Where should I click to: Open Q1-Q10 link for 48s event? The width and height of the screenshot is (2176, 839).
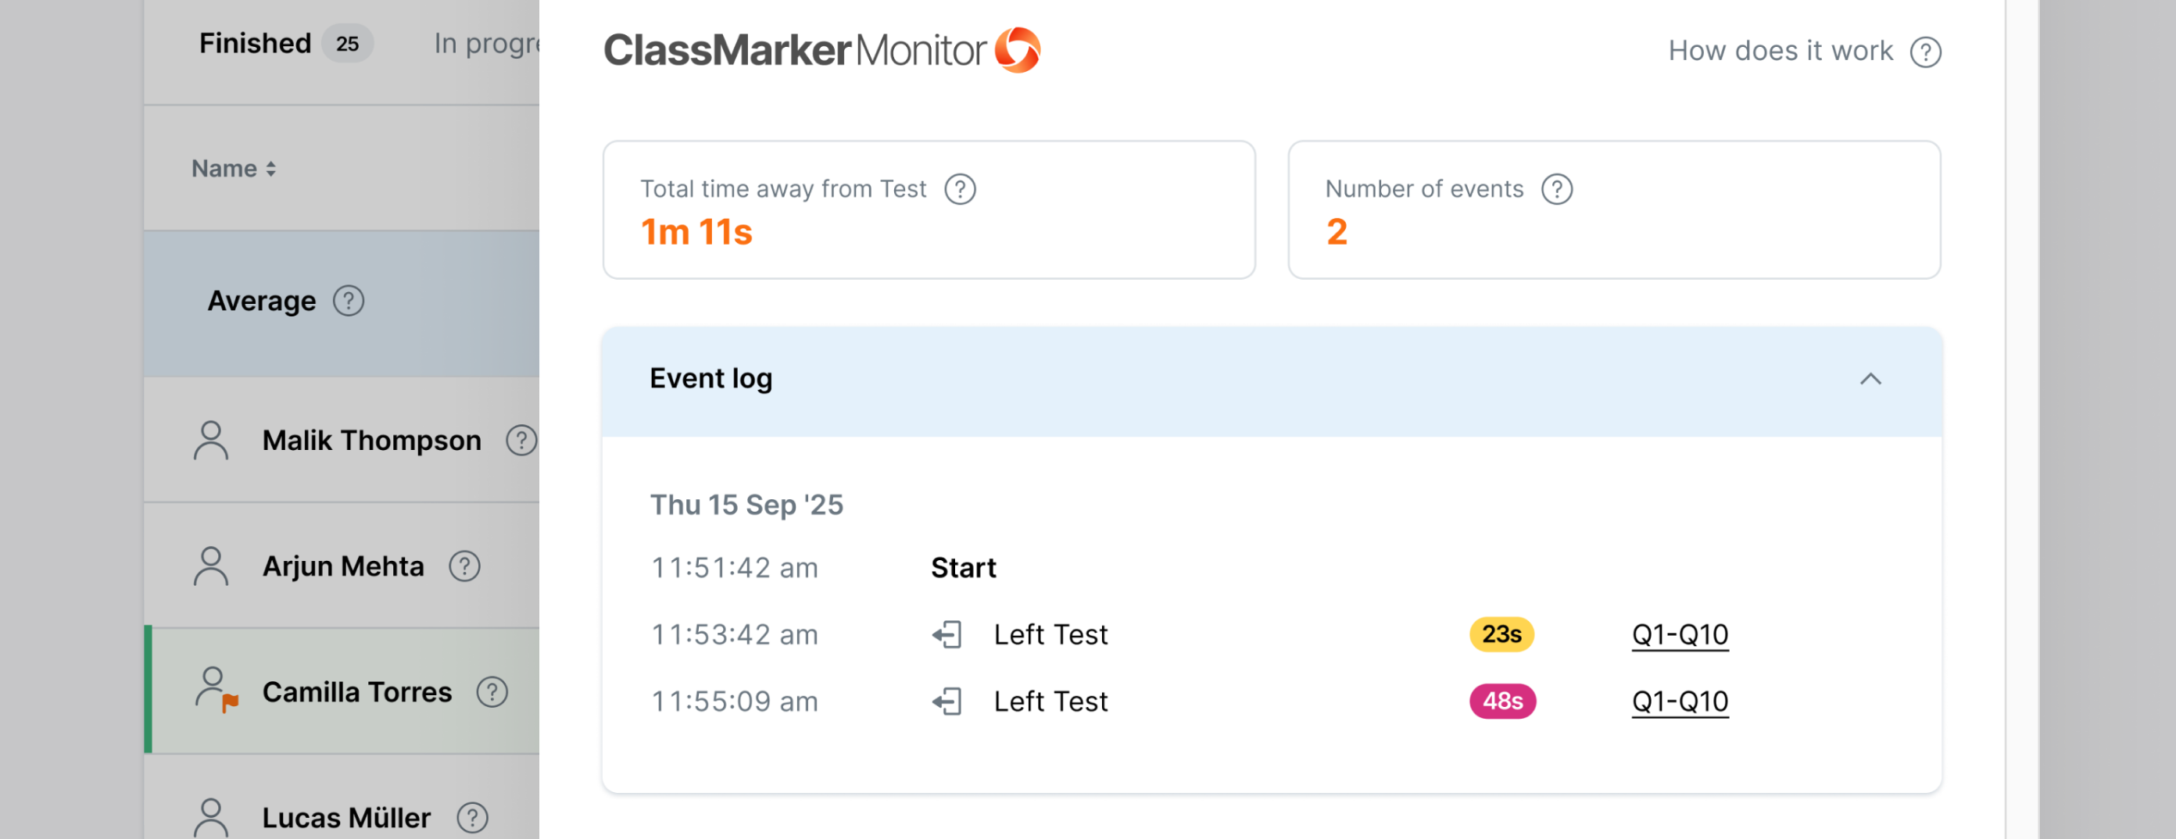tap(1680, 701)
